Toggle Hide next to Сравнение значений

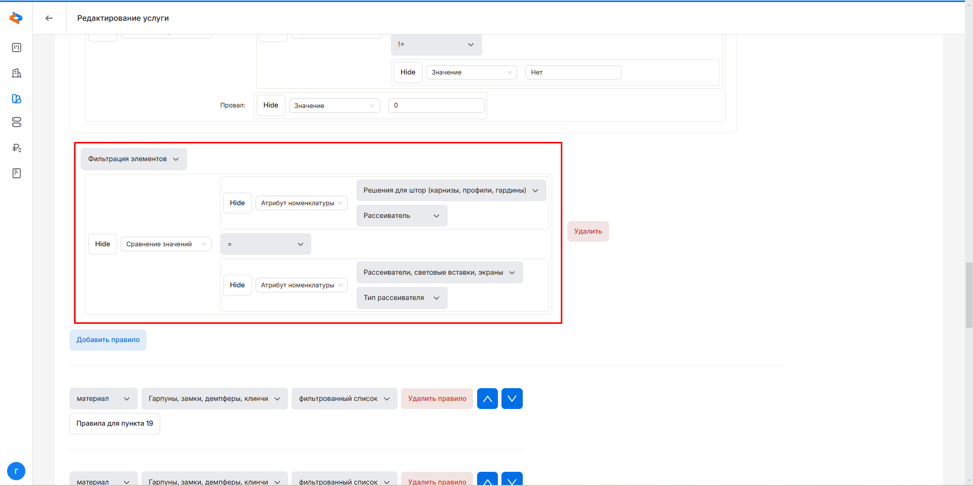coord(102,244)
